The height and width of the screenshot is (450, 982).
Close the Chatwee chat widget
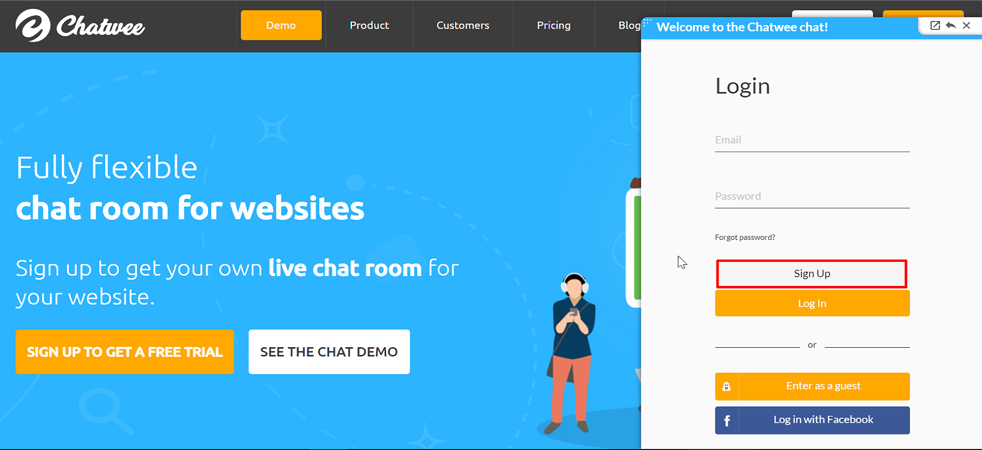(967, 26)
